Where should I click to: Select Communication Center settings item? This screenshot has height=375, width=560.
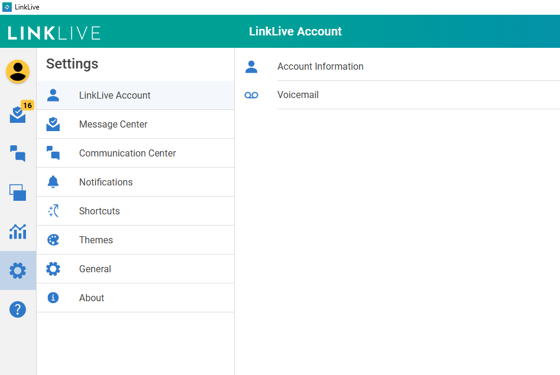pos(127,154)
